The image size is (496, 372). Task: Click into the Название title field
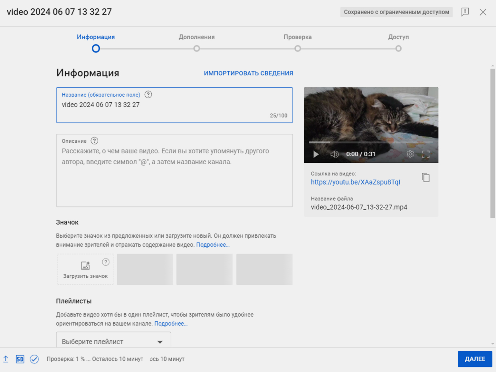[x=174, y=105]
